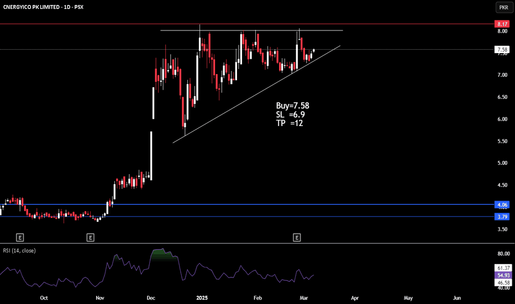
Task: Click the PKR currency button
Action: (x=504, y=8)
